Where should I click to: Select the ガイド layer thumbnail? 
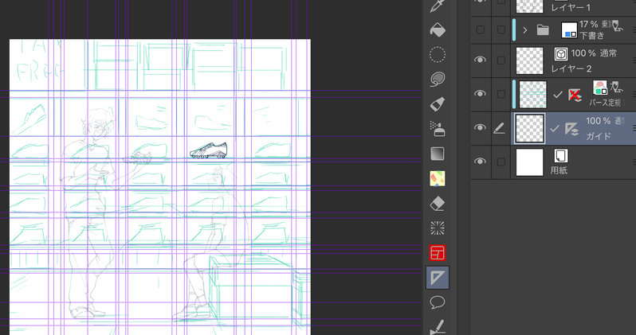pyautogui.click(x=529, y=128)
